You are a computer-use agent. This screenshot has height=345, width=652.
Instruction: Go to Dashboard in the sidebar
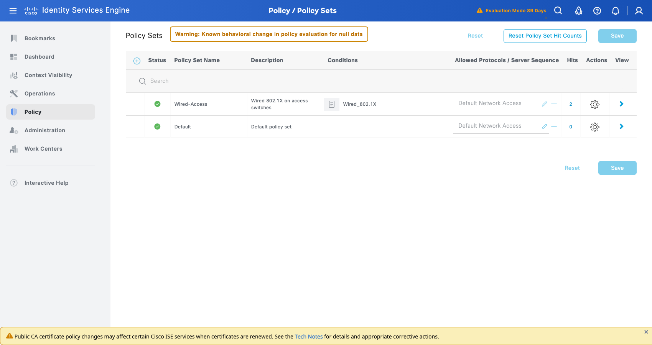(x=51, y=57)
